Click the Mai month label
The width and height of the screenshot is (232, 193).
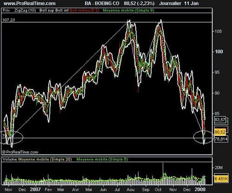(x=88, y=190)
